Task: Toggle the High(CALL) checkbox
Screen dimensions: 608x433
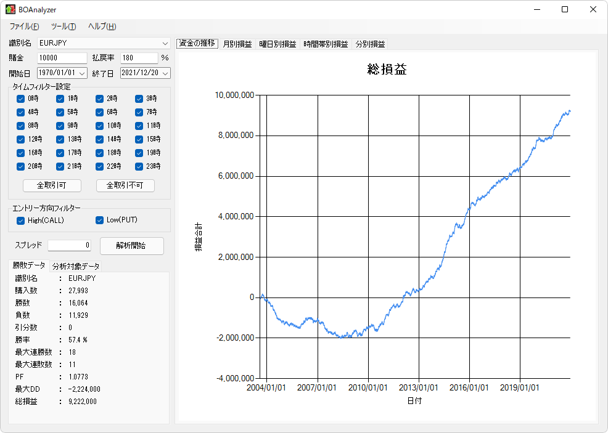Action: 20,221
